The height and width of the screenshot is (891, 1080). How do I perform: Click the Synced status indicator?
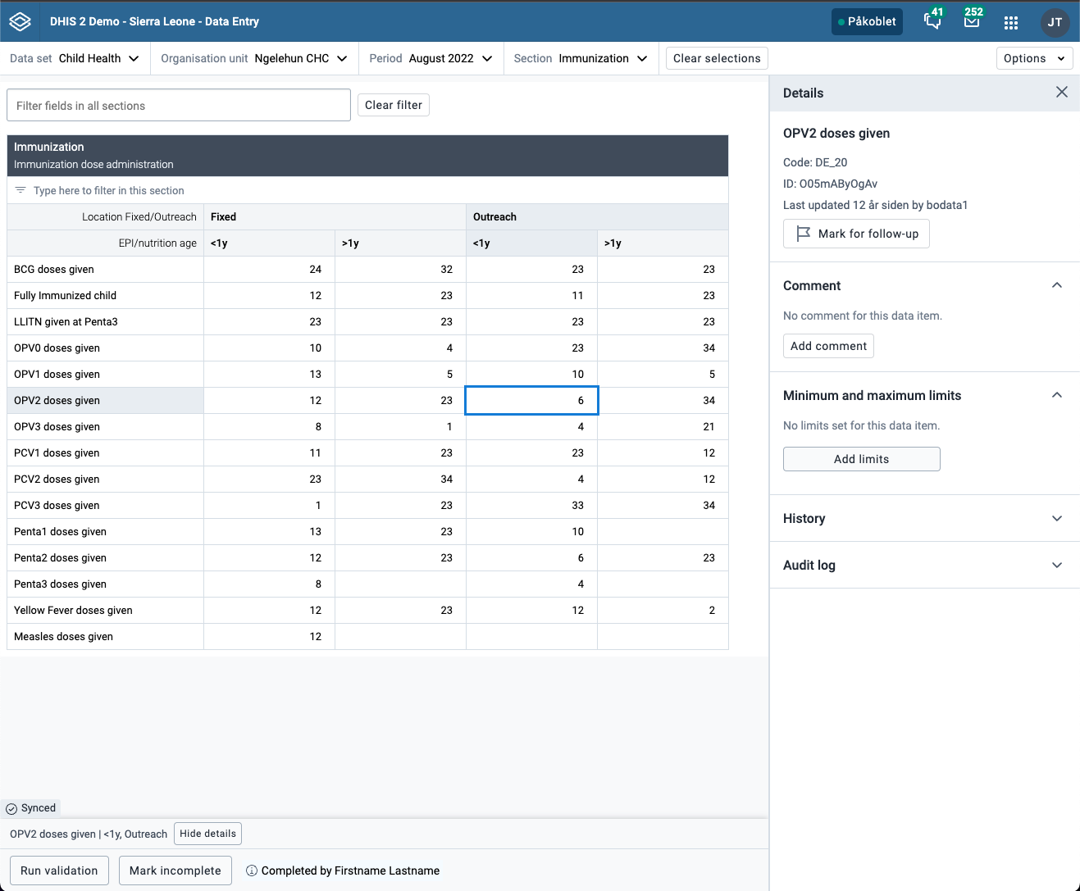click(31, 808)
